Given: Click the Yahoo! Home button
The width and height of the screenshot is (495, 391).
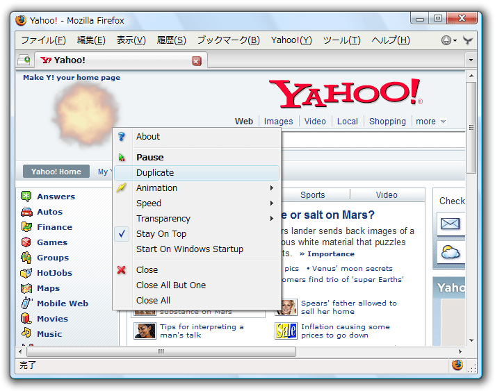Looking at the screenshot, I should coord(56,172).
